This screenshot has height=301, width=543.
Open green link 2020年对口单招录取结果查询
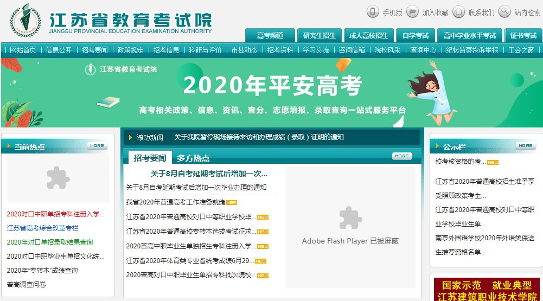(50, 242)
